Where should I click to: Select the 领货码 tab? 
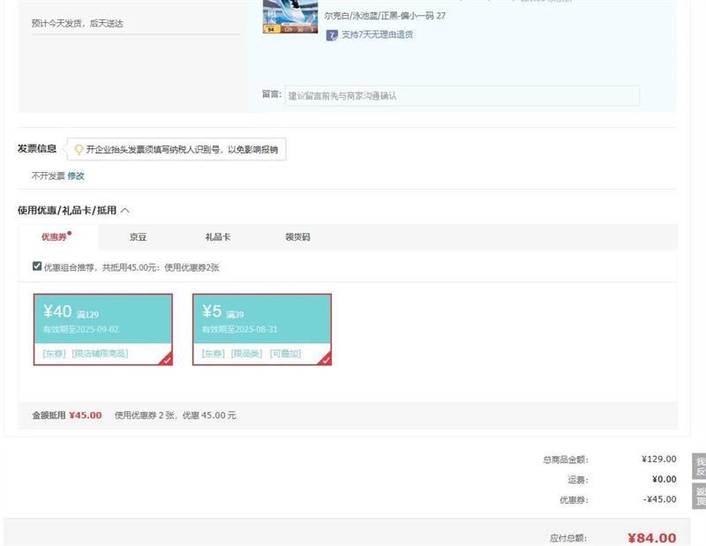pos(297,237)
